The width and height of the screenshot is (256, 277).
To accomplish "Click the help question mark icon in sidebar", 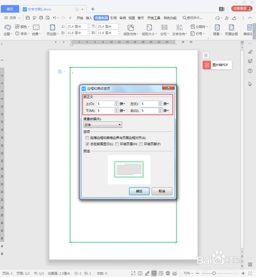I will [x=250, y=71].
